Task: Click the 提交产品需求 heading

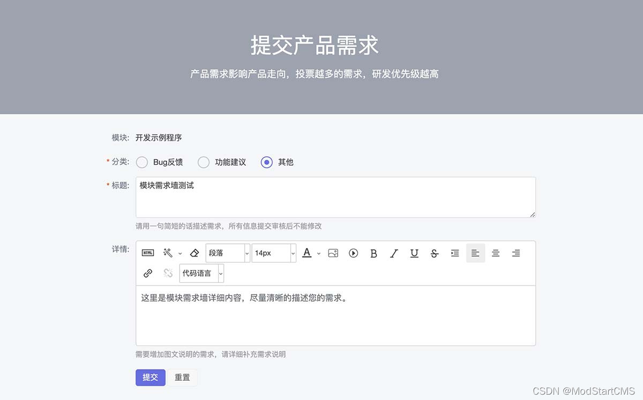Action: (x=315, y=45)
